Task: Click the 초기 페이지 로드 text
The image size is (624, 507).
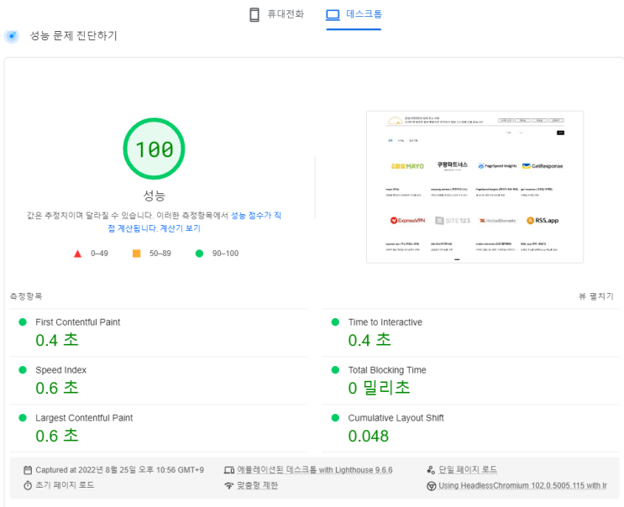Action: coord(65,485)
